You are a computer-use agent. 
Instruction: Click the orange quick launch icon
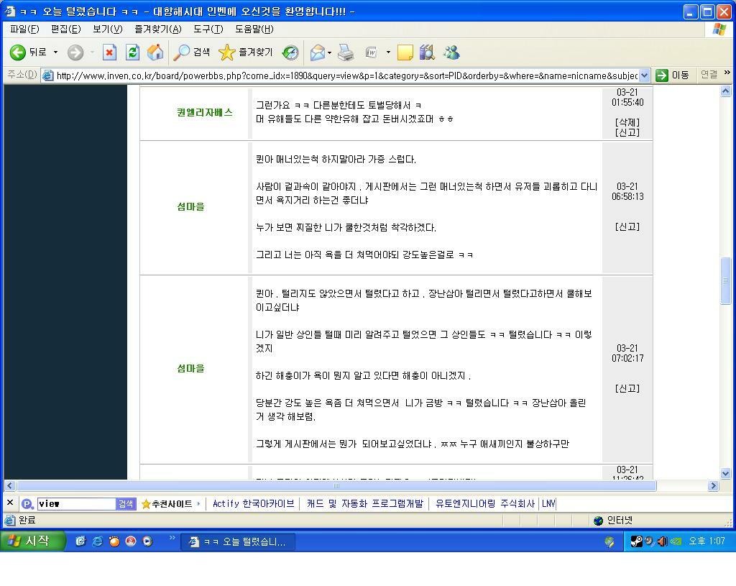(x=114, y=541)
